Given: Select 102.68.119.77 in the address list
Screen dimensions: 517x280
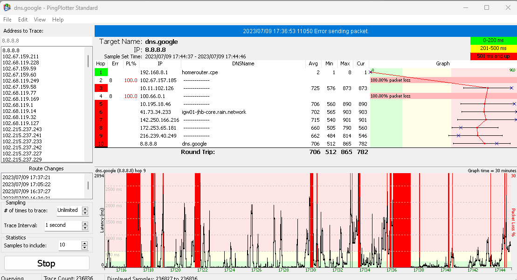Looking at the screenshot, I should (19, 93).
